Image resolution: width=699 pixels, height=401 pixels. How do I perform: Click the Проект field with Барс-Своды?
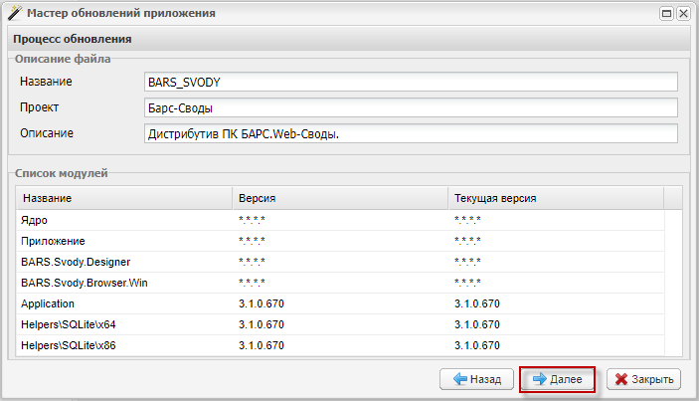coord(409,107)
